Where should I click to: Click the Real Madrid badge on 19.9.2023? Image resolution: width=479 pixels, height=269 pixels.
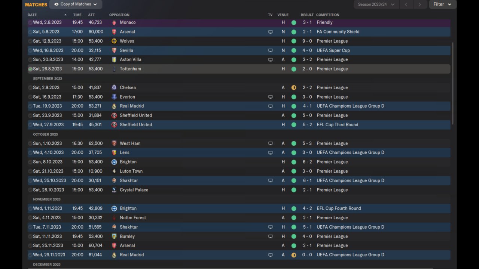[x=114, y=106]
